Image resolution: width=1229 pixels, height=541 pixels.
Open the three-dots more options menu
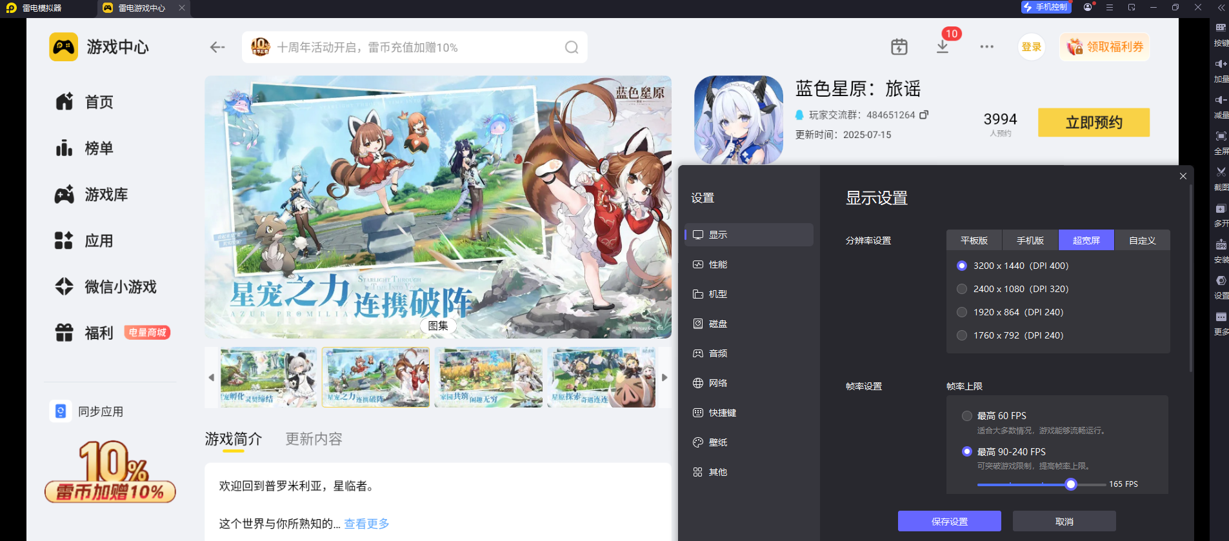coord(986,46)
